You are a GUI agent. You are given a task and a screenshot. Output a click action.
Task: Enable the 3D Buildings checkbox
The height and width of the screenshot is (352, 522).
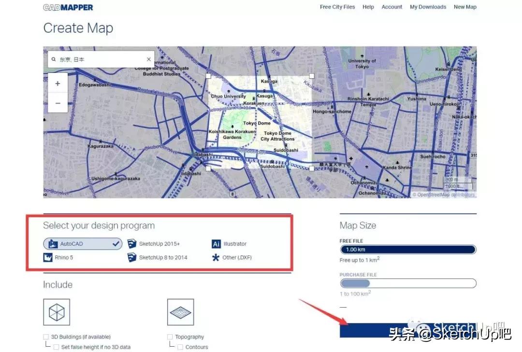pos(44,337)
